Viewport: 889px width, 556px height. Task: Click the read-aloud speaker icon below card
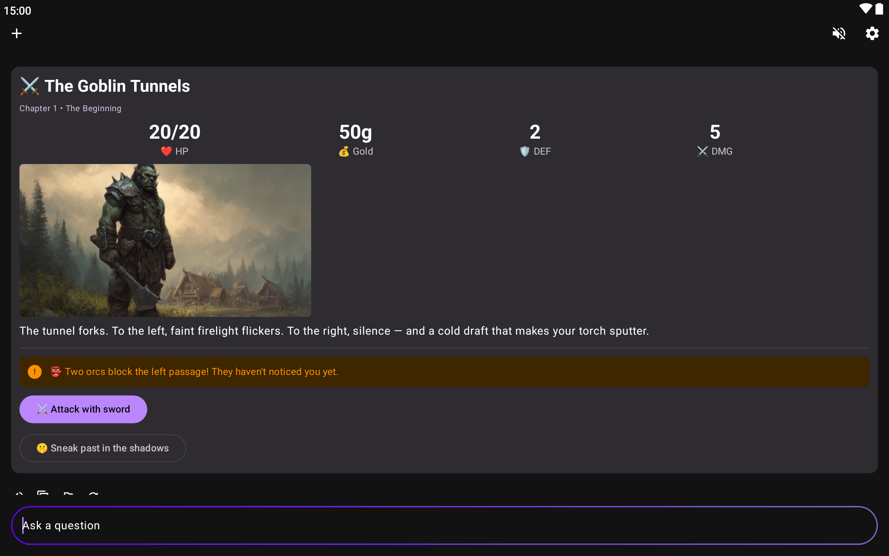coord(18,493)
